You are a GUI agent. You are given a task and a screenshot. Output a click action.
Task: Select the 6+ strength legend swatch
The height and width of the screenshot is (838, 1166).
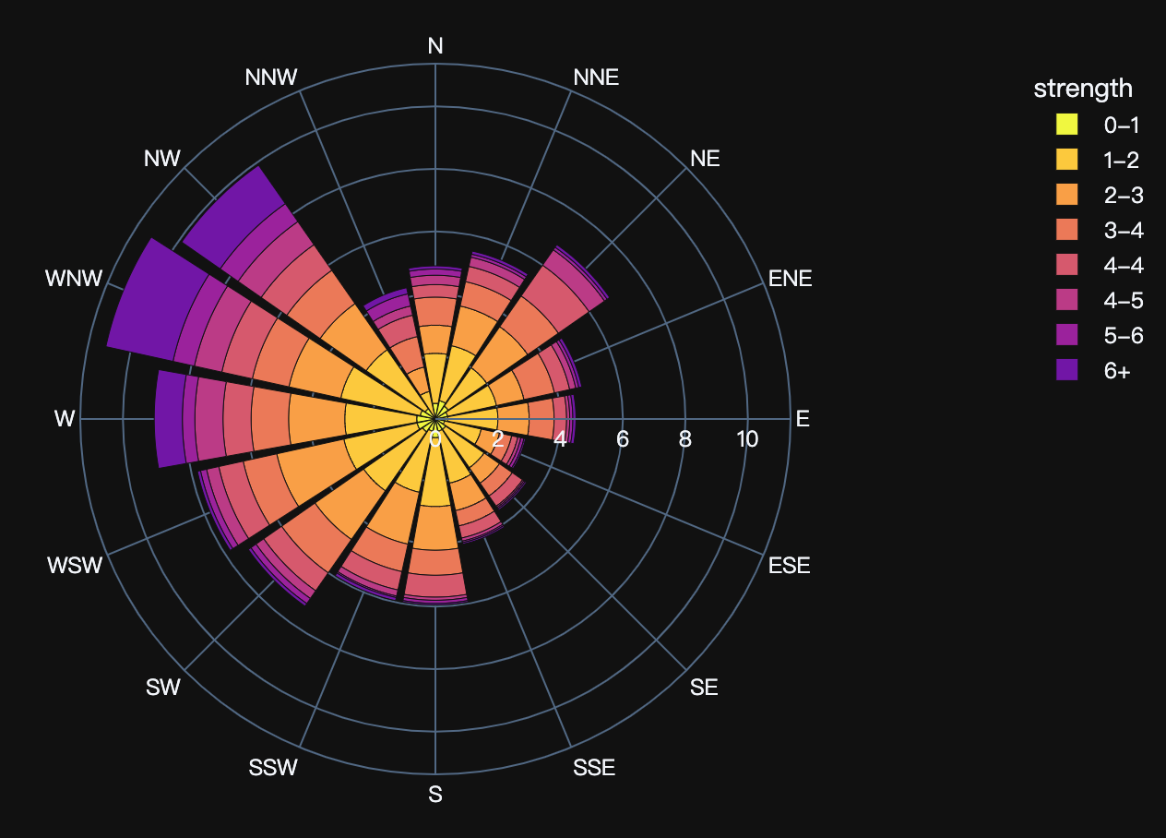[1067, 371]
